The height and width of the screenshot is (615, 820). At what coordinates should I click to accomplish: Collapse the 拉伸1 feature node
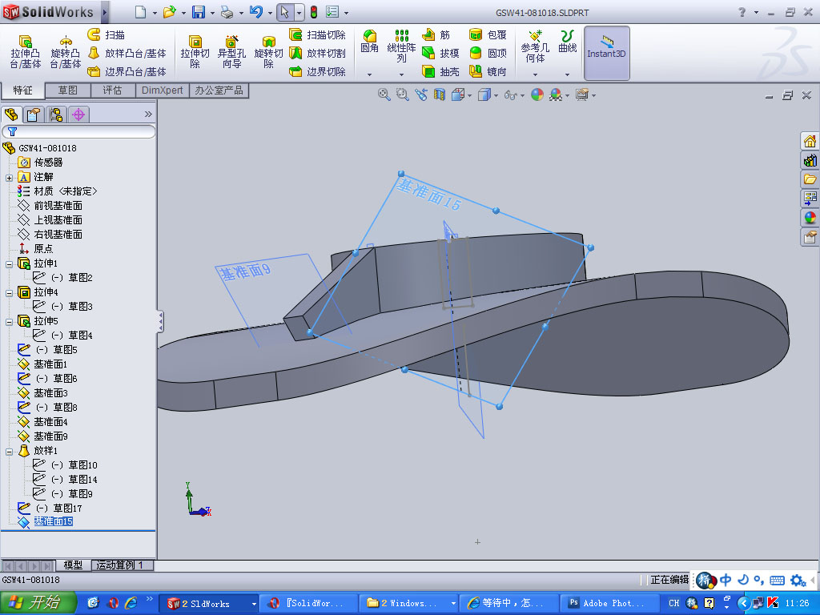(9, 264)
